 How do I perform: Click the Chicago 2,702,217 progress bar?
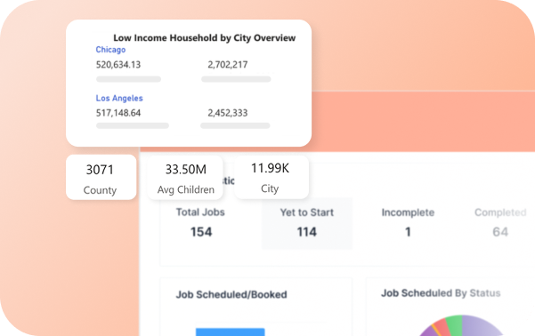point(236,79)
